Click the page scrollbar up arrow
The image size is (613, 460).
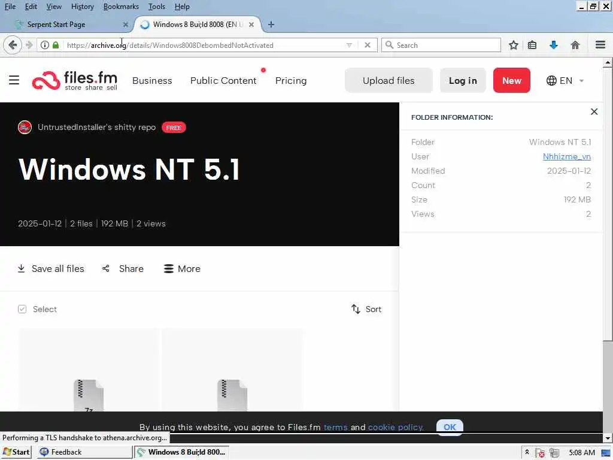tap(608, 62)
